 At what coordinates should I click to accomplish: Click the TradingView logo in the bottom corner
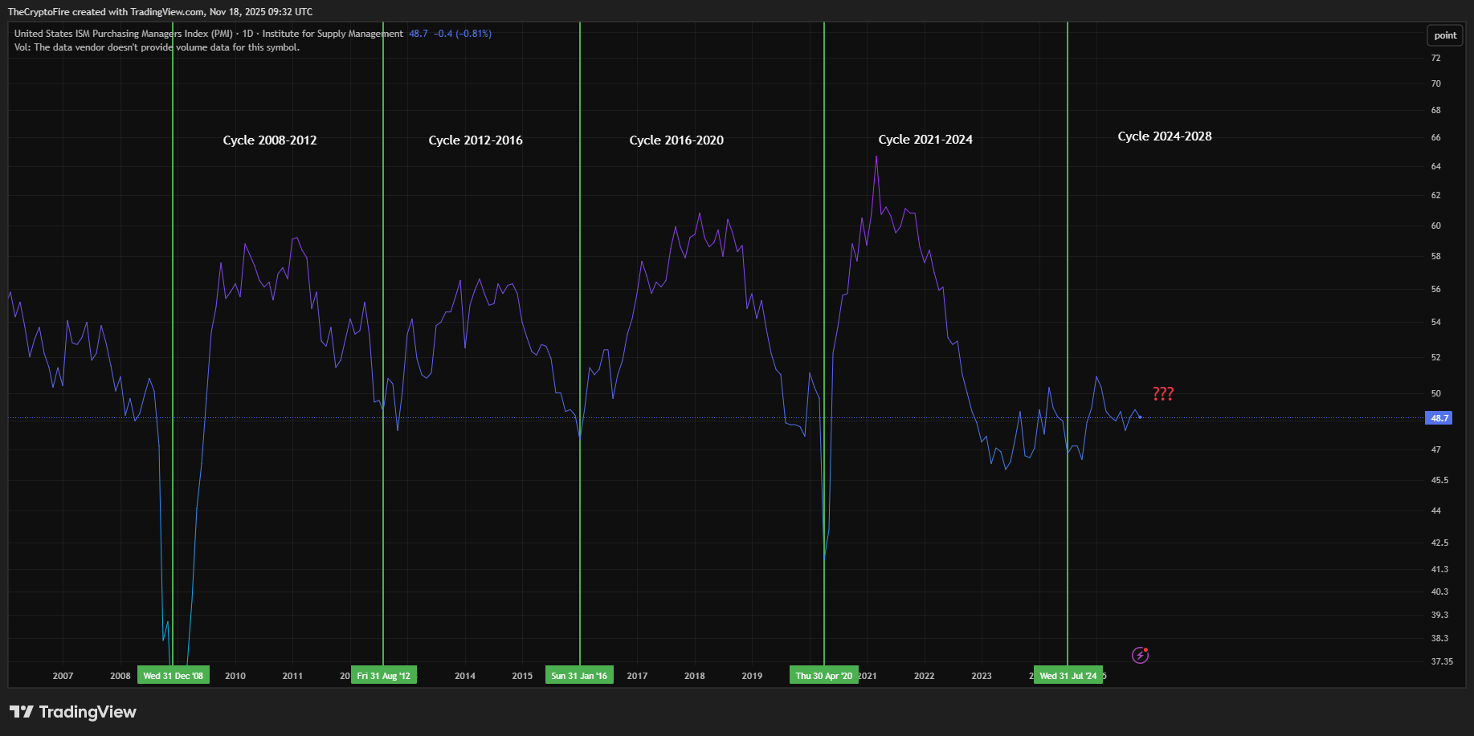click(71, 712)
